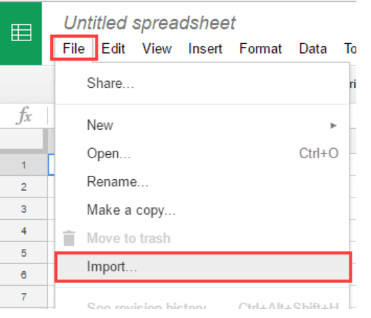Click the Untitled spreadsheet title

[x=149, y=23]
